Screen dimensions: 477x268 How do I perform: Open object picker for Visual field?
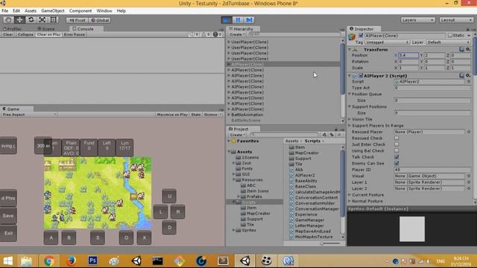tap(469, 176)
